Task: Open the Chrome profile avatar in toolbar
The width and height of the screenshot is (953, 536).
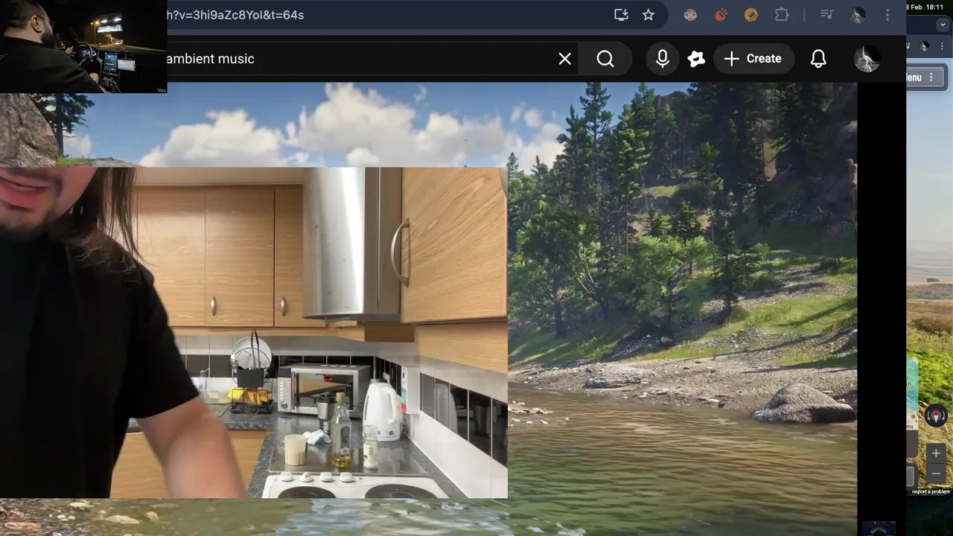Action: coord(858,15)
